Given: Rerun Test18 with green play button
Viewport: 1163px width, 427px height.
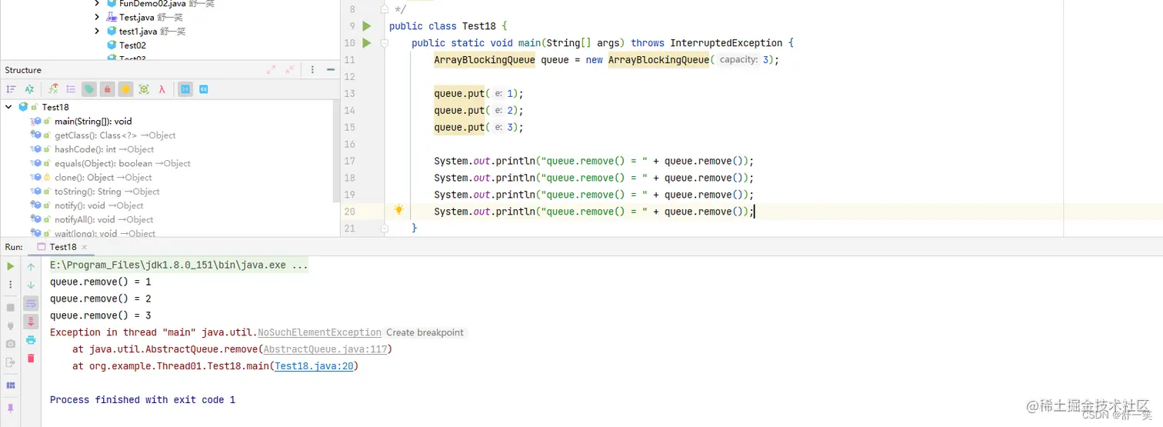Looking at the screenshot, I should (x=11, y=266).
